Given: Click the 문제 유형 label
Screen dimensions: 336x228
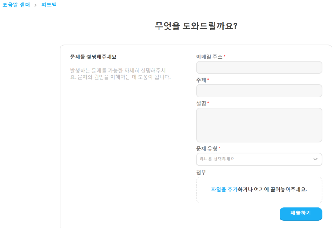Looking at the screenshot, I should coord(207,148).
